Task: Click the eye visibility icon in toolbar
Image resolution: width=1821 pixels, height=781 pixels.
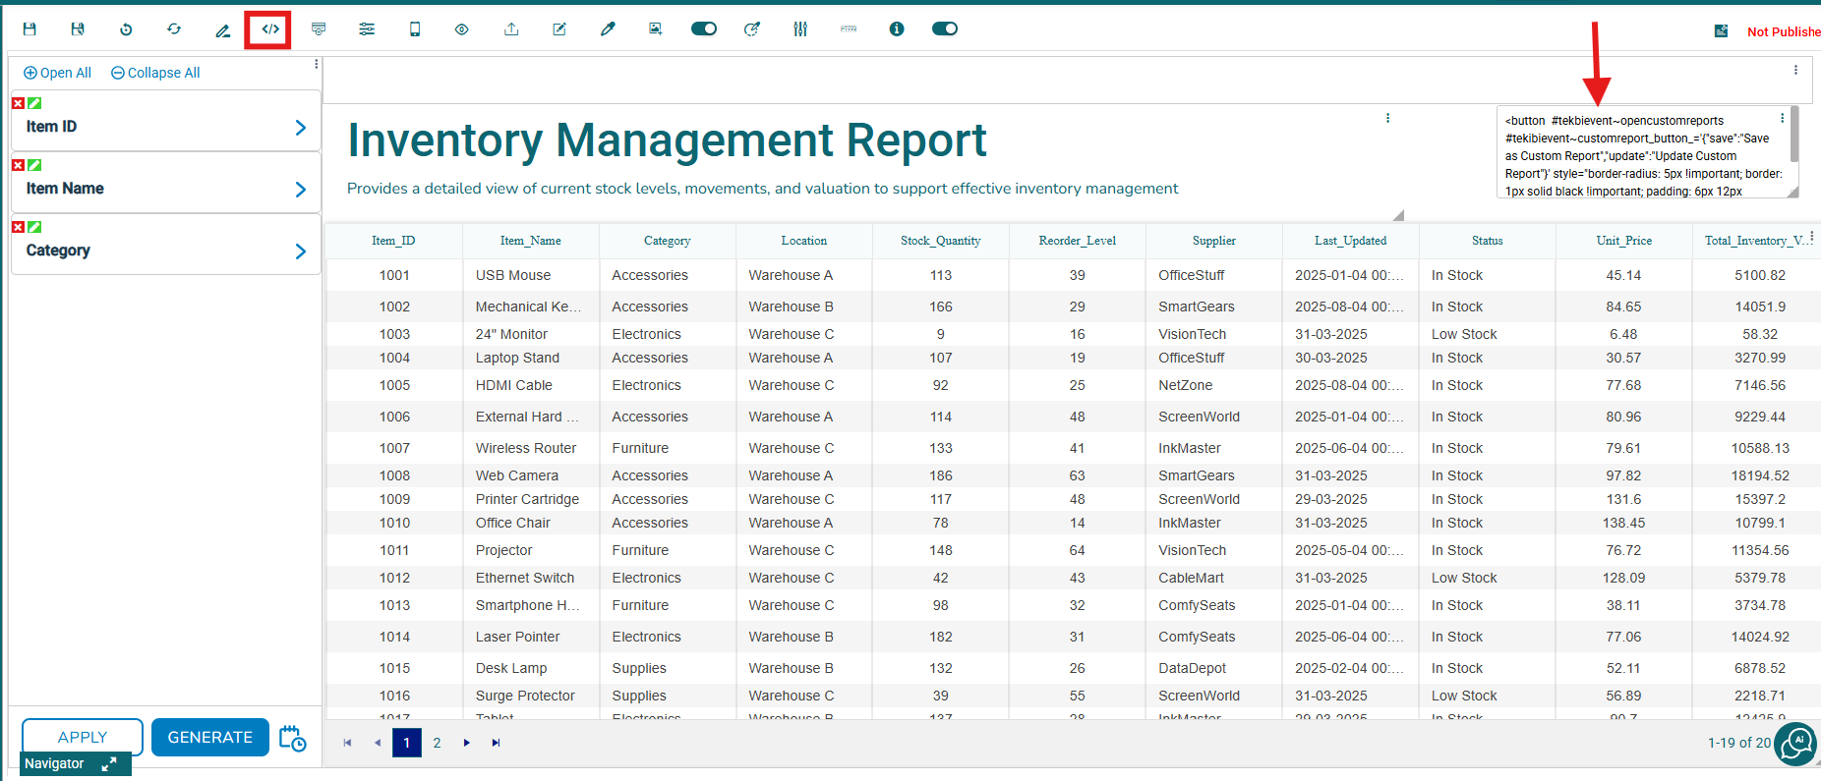Action: coord(462,29)
